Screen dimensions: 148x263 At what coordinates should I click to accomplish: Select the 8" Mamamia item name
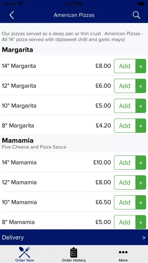(x=18, y=222)
